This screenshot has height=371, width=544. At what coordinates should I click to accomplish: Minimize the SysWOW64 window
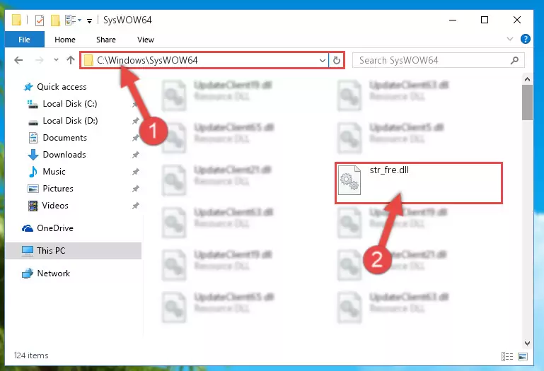pyautogui.click(x=453, y=20)
